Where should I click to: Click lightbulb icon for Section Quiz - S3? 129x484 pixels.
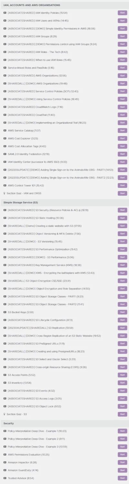click(x=5, y=414)
